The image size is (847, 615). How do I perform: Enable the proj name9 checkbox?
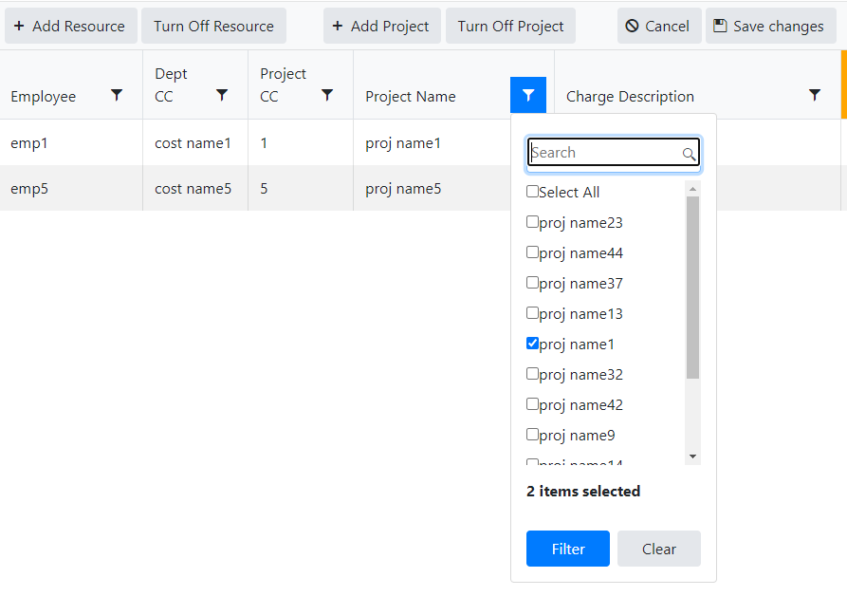[532, 435]
